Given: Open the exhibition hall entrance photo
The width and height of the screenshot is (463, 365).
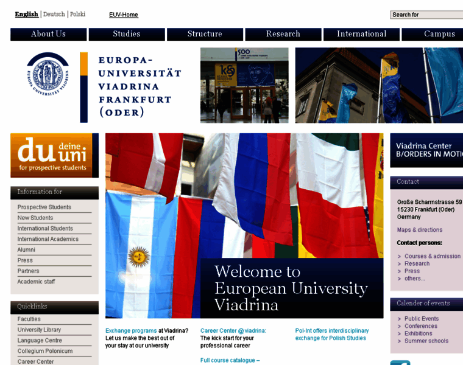Looking at the screenshot, I should pyautogui.click(x=244, y=85).
